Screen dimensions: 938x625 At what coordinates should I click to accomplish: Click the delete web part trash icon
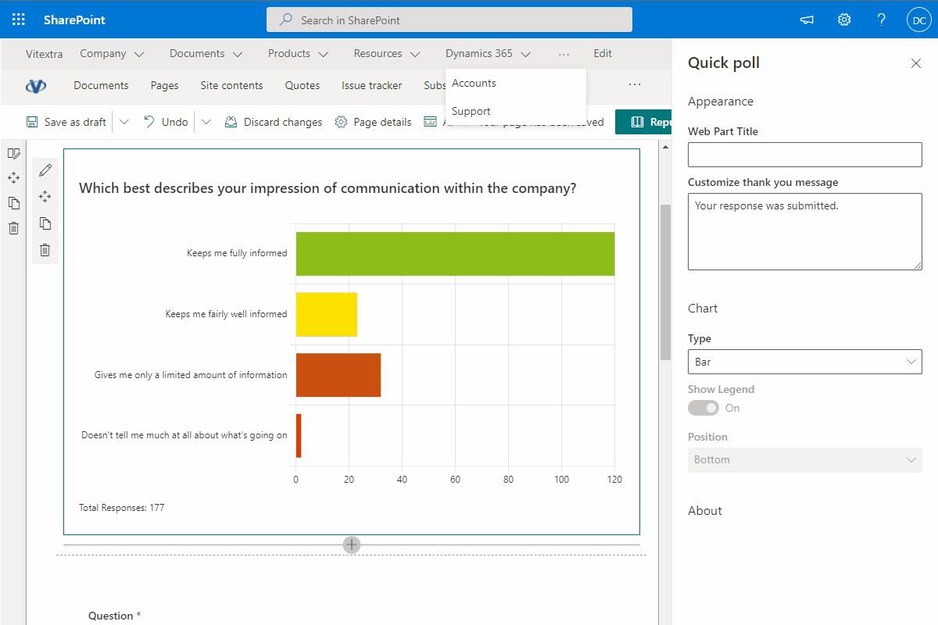pyautogui.click(x=45, y=250)
